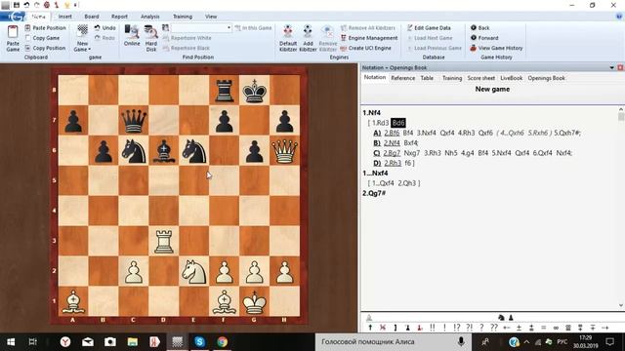625x351 pixels.
Task: Click the Undo ribbon button
Action: [x=105, y=28]
